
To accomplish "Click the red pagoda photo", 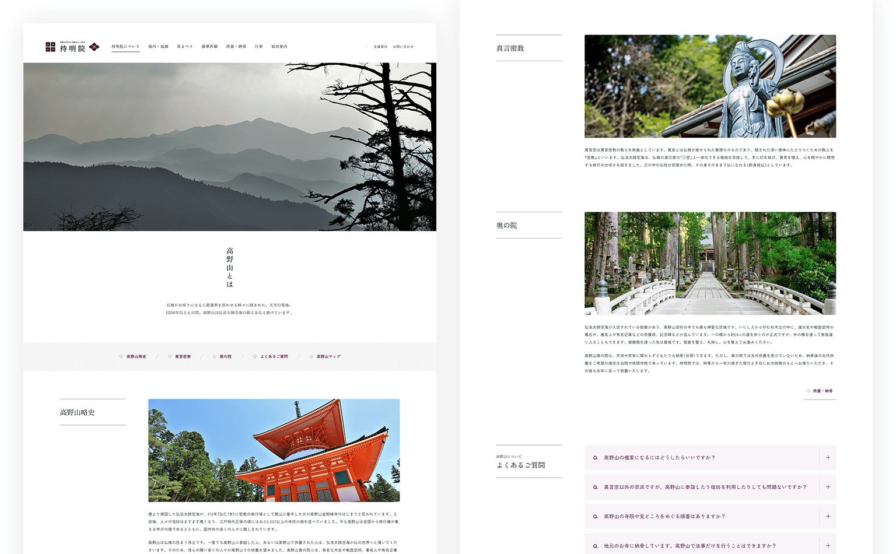I will [x=274, y=450].
